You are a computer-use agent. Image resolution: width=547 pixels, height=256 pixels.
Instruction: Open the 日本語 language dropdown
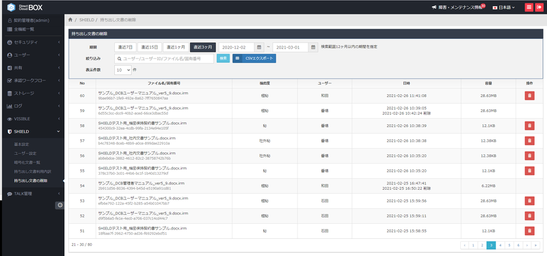[503, 8]
